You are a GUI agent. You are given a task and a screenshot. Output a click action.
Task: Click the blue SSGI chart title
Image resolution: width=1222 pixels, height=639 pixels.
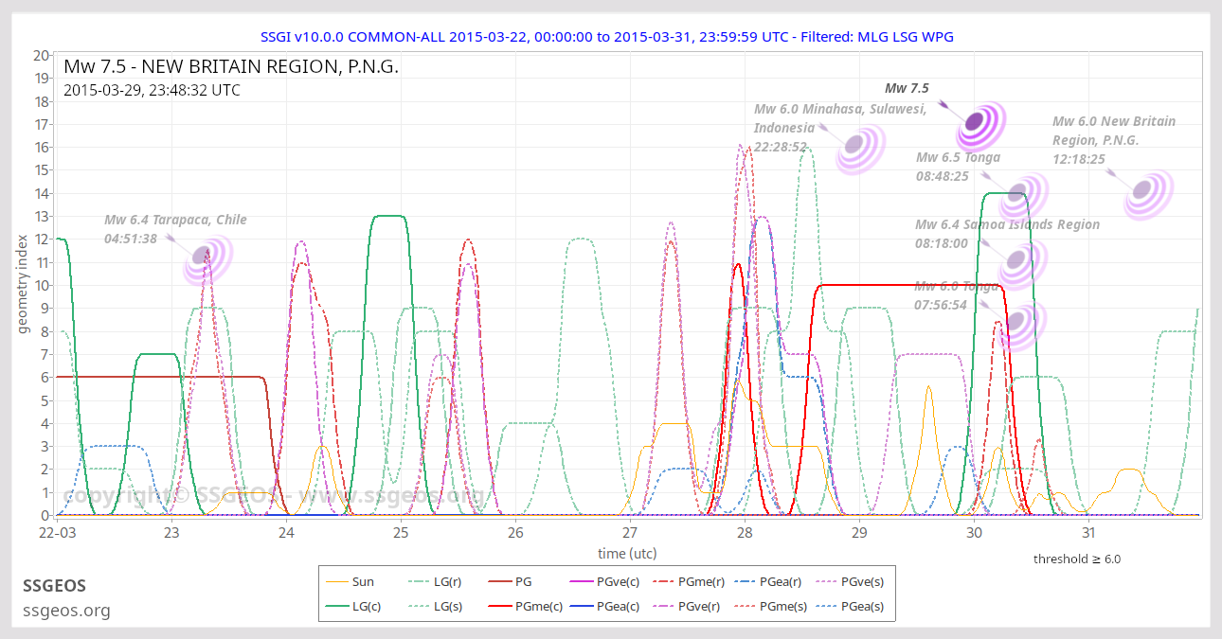click(x=606, y=37)
